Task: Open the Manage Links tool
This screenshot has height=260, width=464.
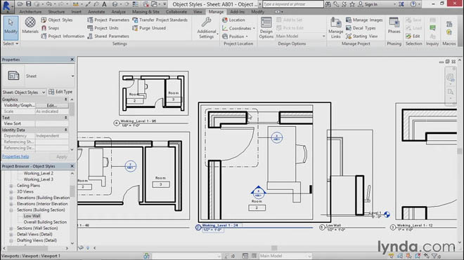Action: click(335, 28)
